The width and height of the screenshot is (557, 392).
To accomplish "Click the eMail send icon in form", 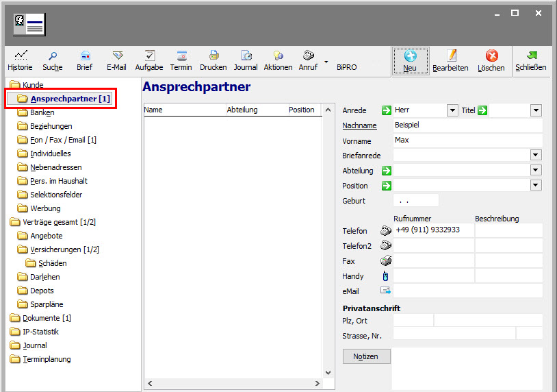I will [386, 291].
